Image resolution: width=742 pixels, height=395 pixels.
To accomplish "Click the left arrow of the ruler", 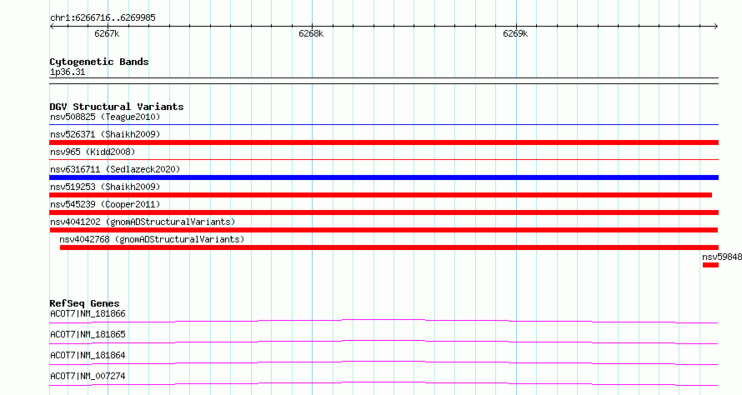I will (53, 26).
